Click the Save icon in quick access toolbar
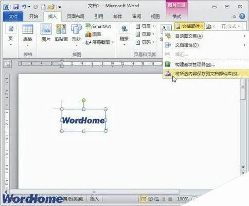 click(x=16, y=7)
